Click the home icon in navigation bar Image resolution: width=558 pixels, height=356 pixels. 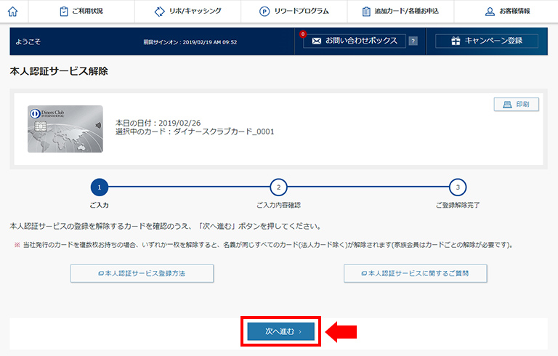click(x=13, y=11)
